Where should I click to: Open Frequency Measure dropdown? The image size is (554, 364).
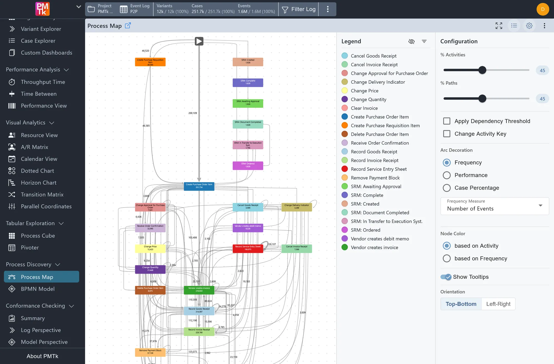click(495, 206)
